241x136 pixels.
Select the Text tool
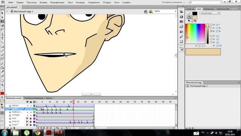(2, 38)
